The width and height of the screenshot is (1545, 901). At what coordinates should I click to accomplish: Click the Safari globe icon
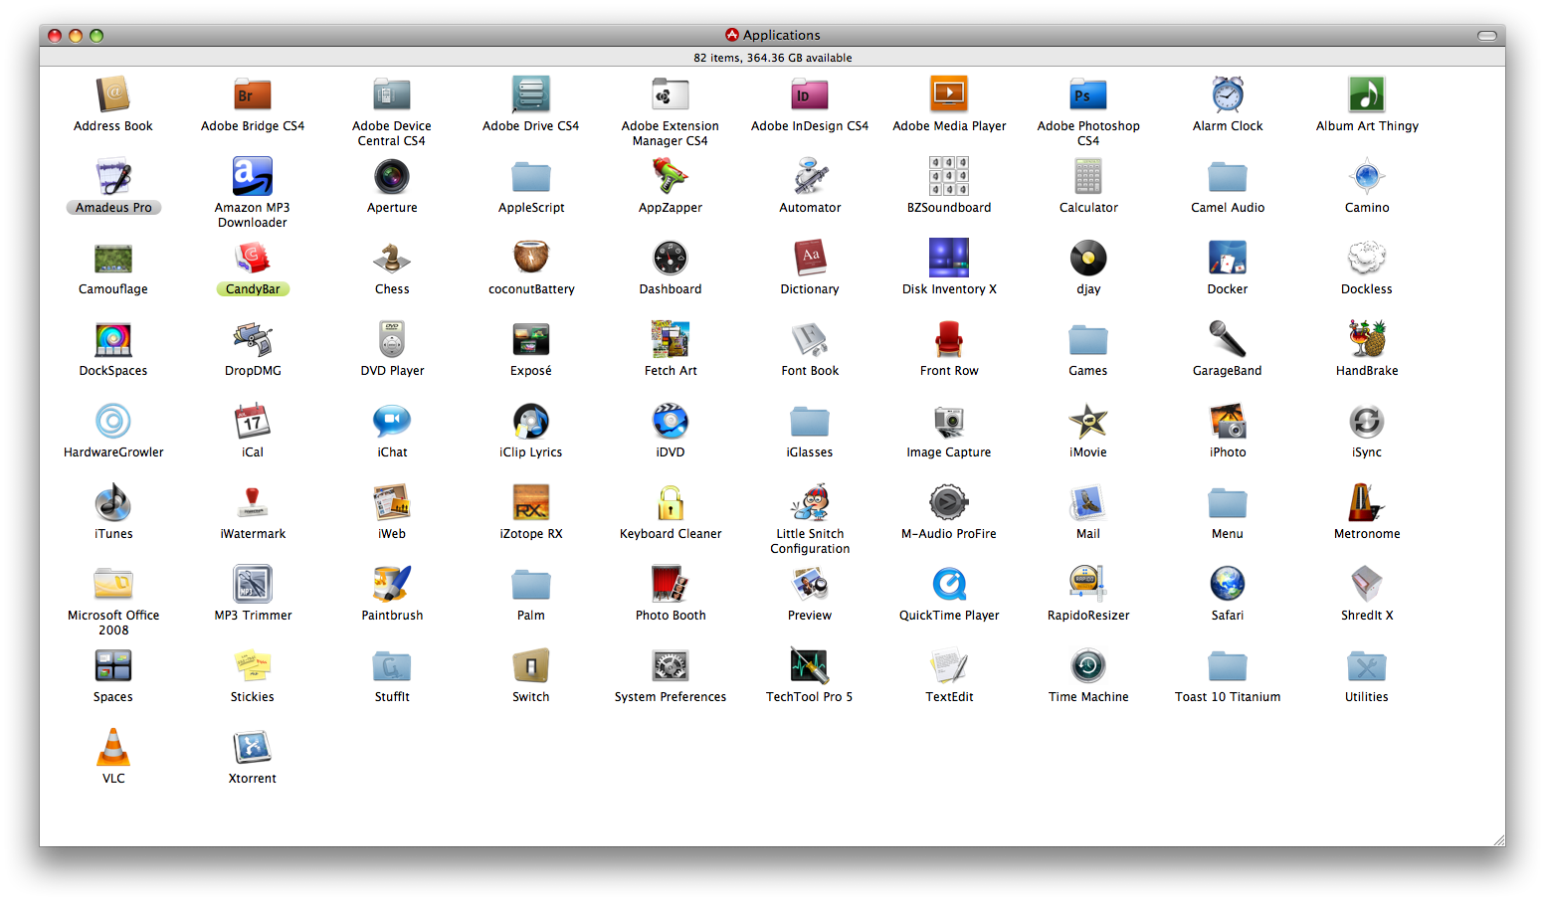pyautogui.click(x=1228, y=584)
